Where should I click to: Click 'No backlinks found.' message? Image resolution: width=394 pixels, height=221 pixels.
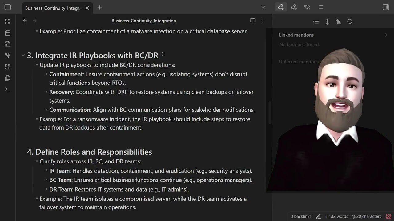tap(300, 45)
